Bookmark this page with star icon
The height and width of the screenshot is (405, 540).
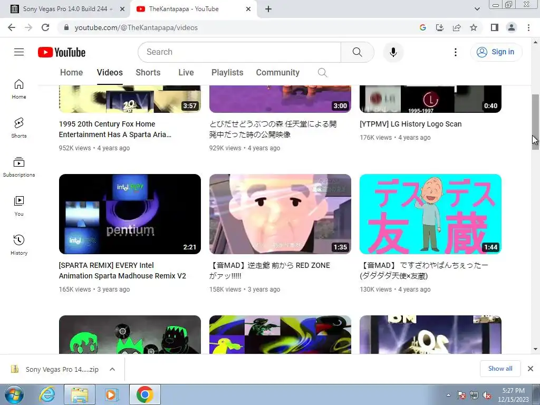coord(474,27)
